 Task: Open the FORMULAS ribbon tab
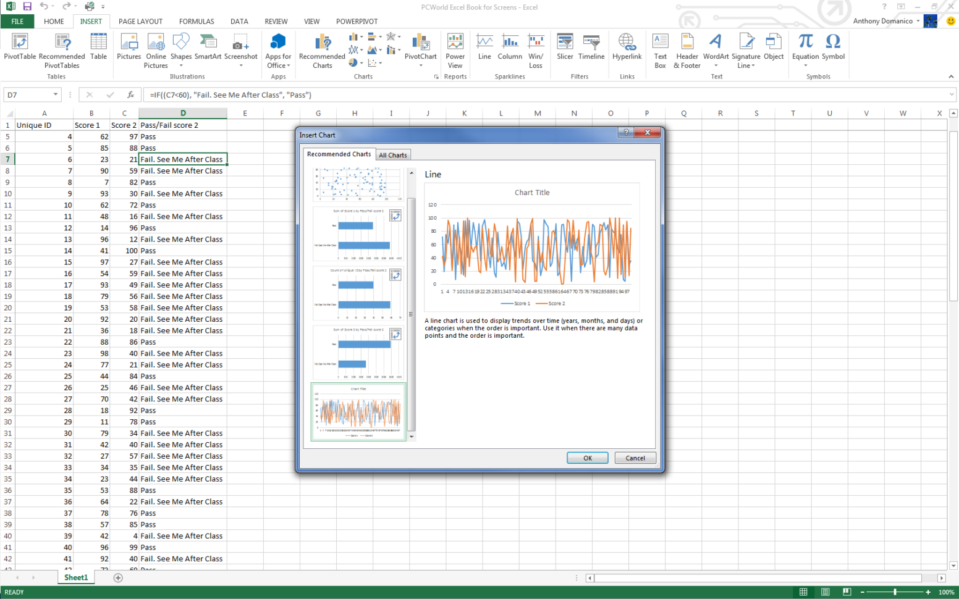[x=196, y=21]
